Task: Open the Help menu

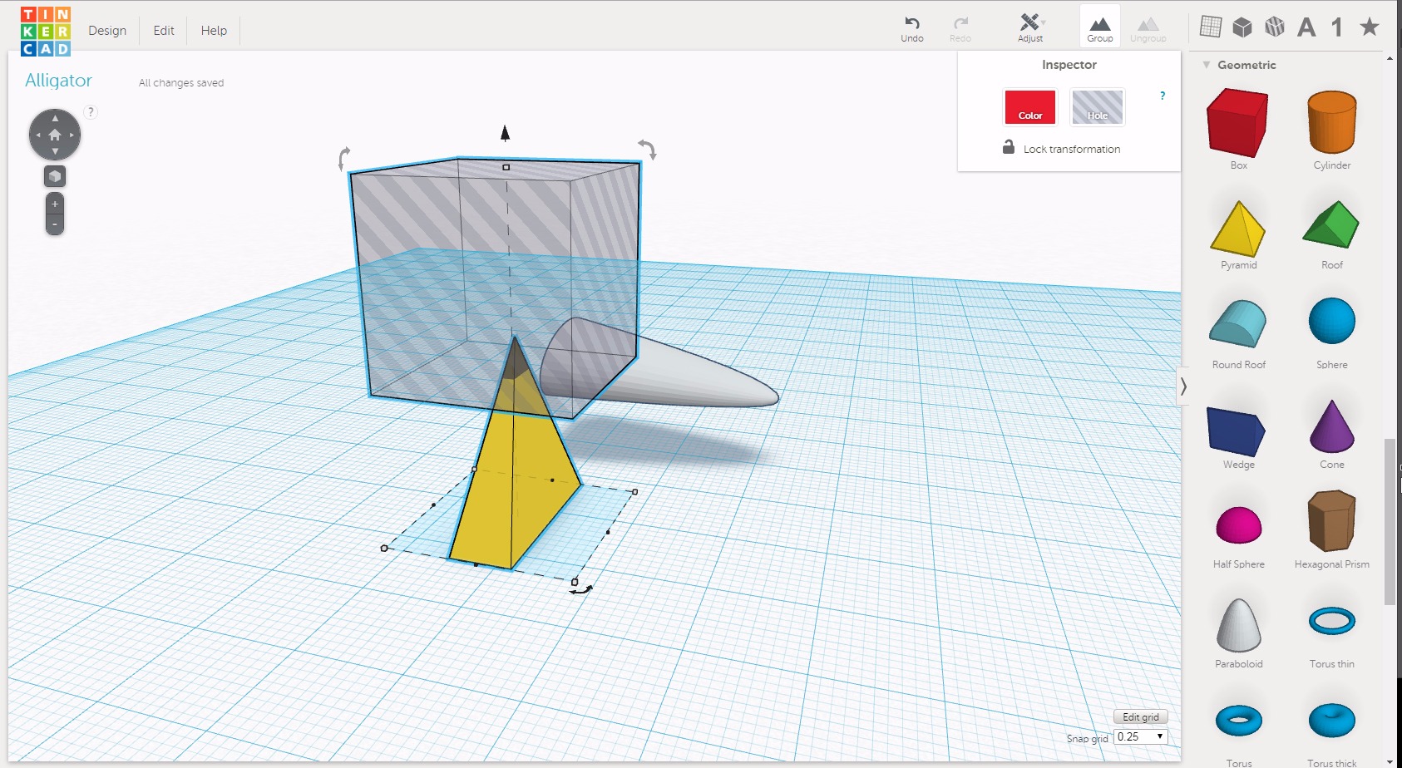Action: (x=214, y=31)
